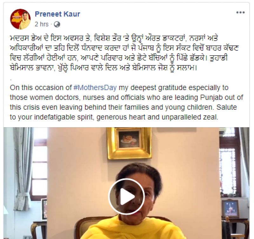Click the gold framed painting in video

point(129,143)
